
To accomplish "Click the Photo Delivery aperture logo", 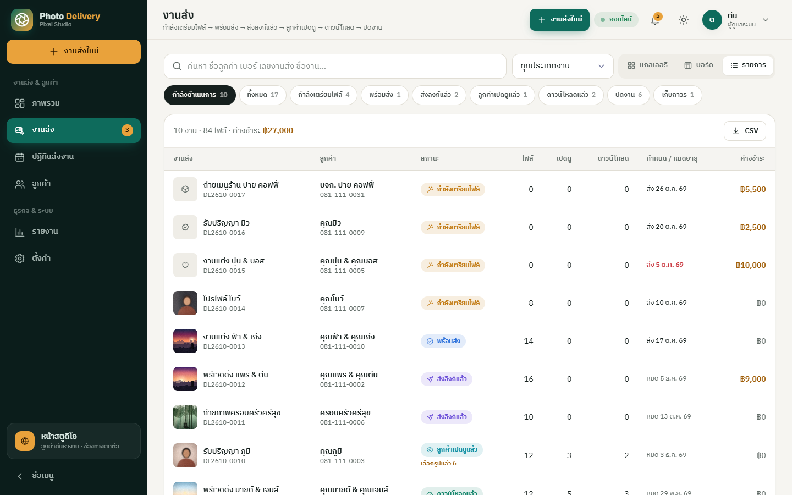I will (22, 20).
